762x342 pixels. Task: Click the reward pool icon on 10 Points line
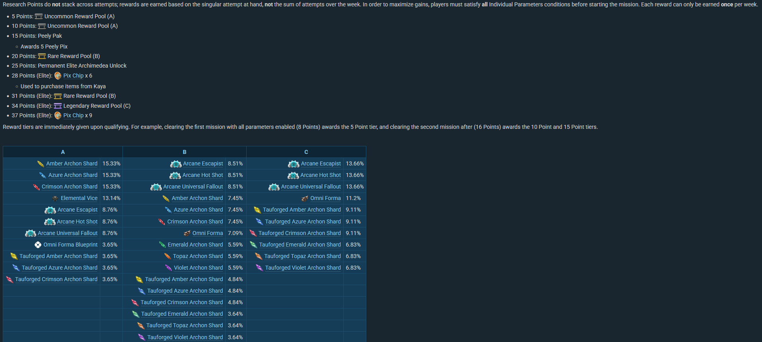pyautogui.click(x=42, y=26)
